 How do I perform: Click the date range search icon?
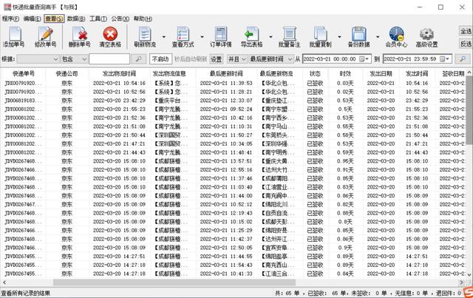tap(463, 59)
